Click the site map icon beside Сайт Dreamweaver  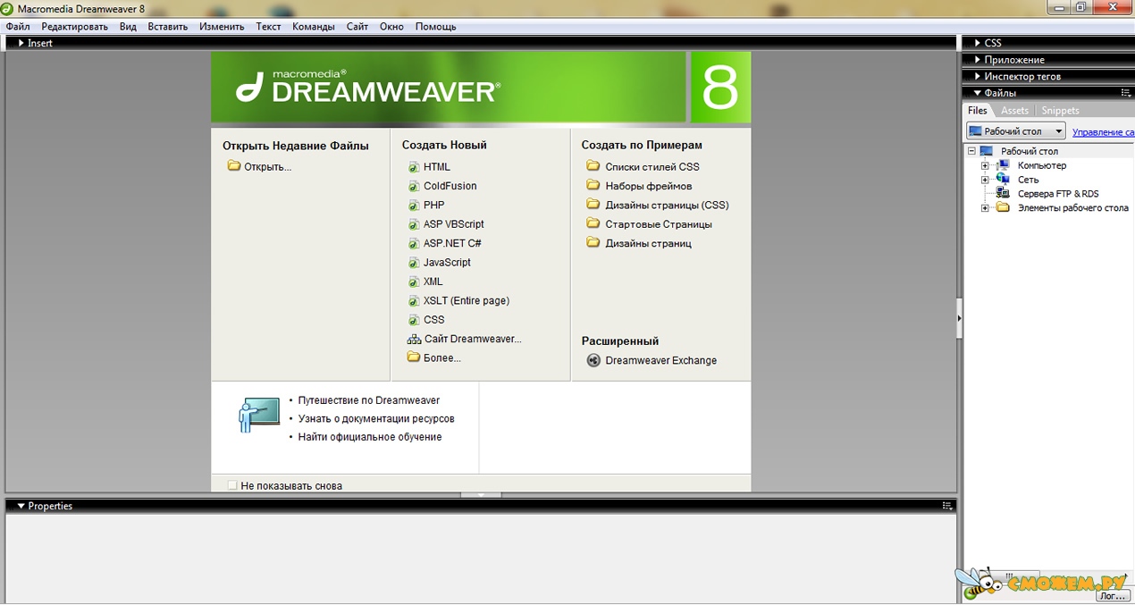tap(414, 339)
